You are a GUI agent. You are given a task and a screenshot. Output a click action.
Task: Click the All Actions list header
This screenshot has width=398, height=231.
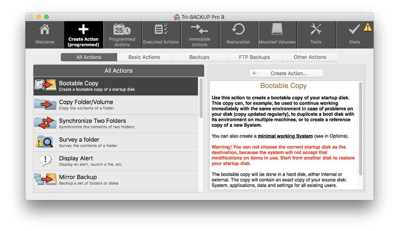click(119, 71)
